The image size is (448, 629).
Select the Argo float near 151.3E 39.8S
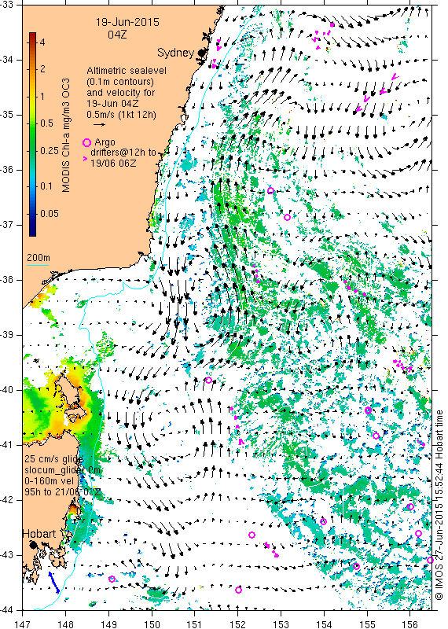(x=208, y=380)
